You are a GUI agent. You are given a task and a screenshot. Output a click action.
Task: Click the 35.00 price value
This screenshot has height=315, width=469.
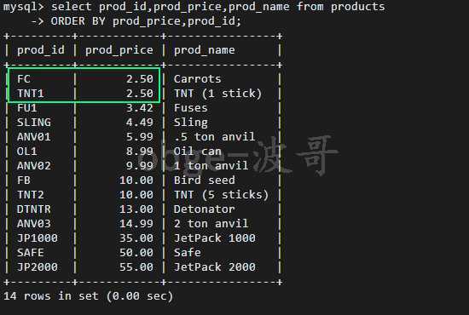tap(136, 238)
